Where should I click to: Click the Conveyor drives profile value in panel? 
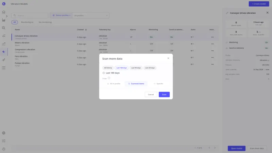click(262, 55)
